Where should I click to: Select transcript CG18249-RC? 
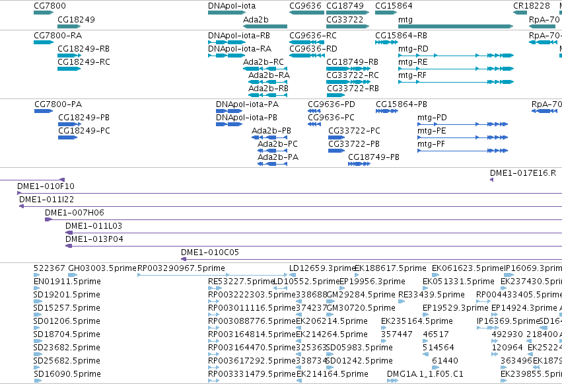[x=69, y=69]
